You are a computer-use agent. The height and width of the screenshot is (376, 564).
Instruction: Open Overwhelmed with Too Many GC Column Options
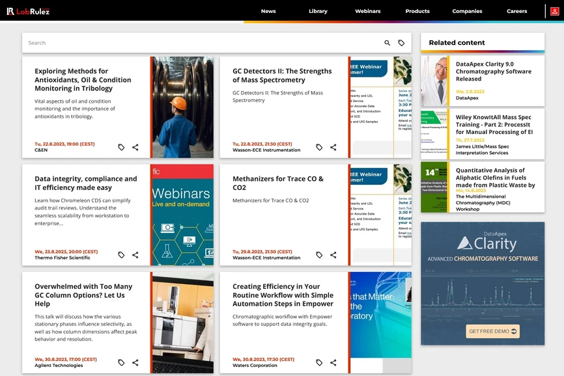pos(83,295)
